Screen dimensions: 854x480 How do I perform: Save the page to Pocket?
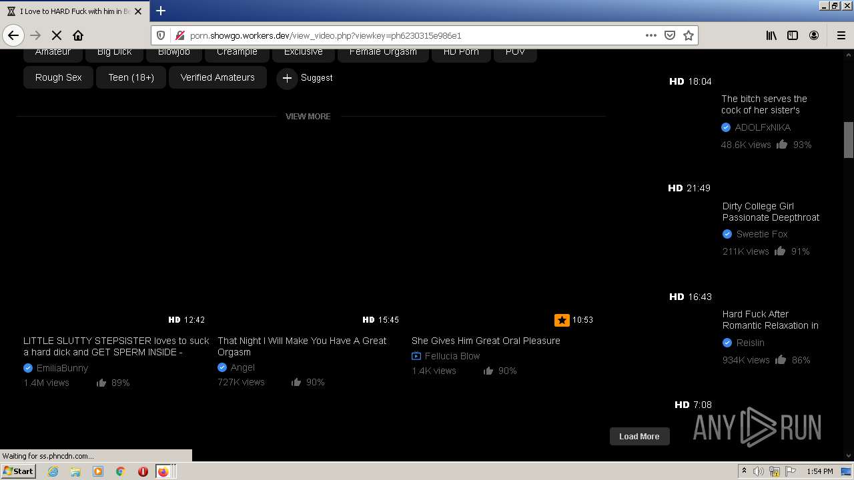point(670,35)
